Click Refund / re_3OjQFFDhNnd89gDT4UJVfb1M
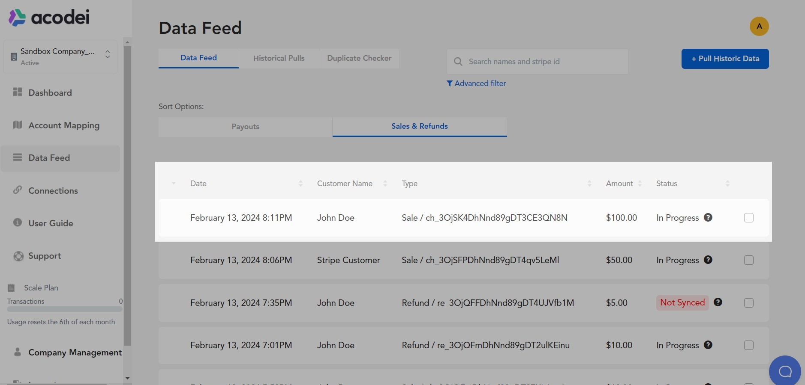This screenshot has width=805, height=385. point(488,303)
